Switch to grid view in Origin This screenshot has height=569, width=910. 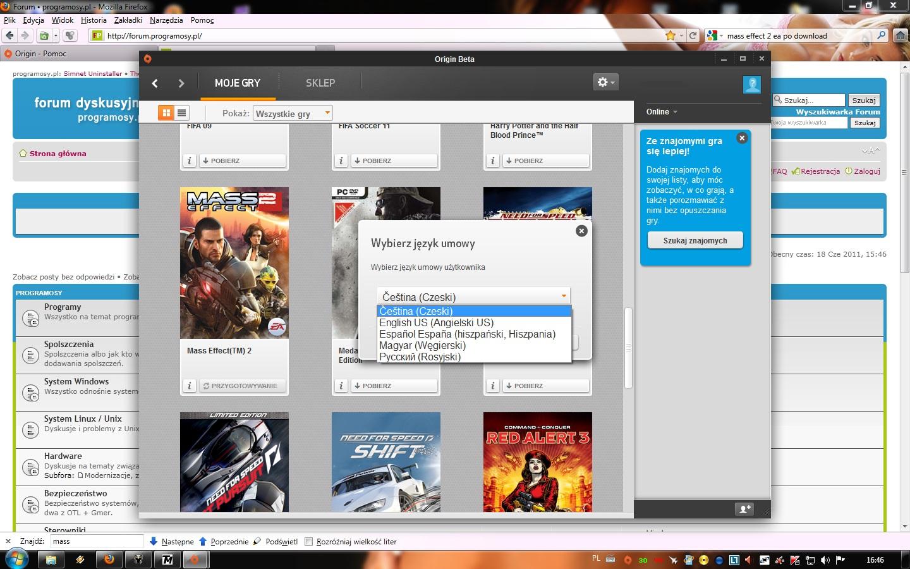(x=166, y=113)
